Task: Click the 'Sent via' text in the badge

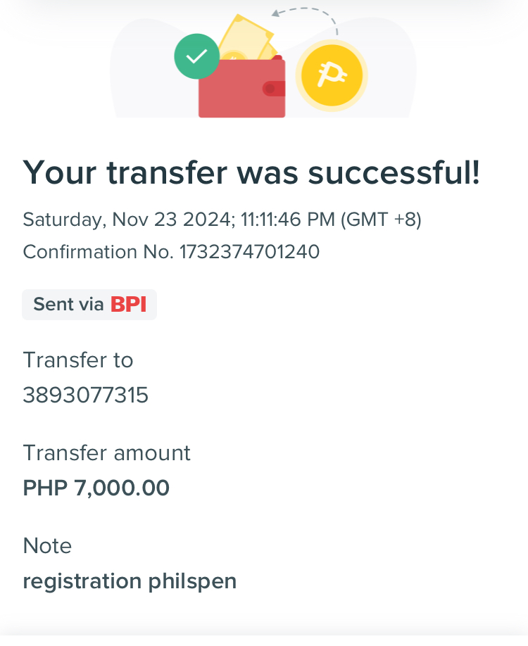Action: pos(68,305)
